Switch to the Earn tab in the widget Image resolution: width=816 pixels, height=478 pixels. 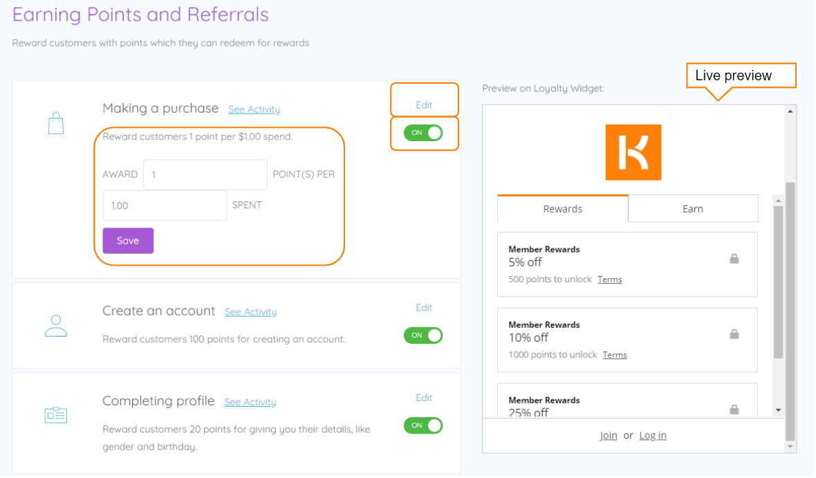click(693, 209)
